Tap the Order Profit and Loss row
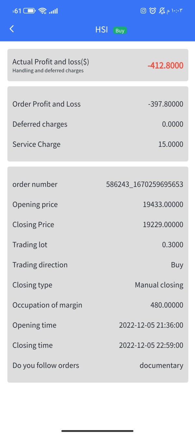The image size is (195, 435). coord(97,104)
